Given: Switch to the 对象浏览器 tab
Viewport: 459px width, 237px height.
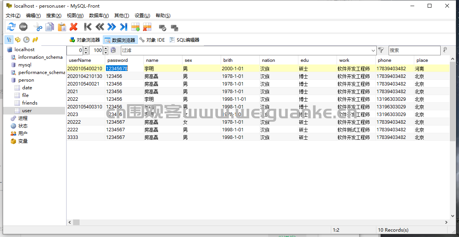Looking at the screenshot, I should pyautogui.click(x=85, y=40).
